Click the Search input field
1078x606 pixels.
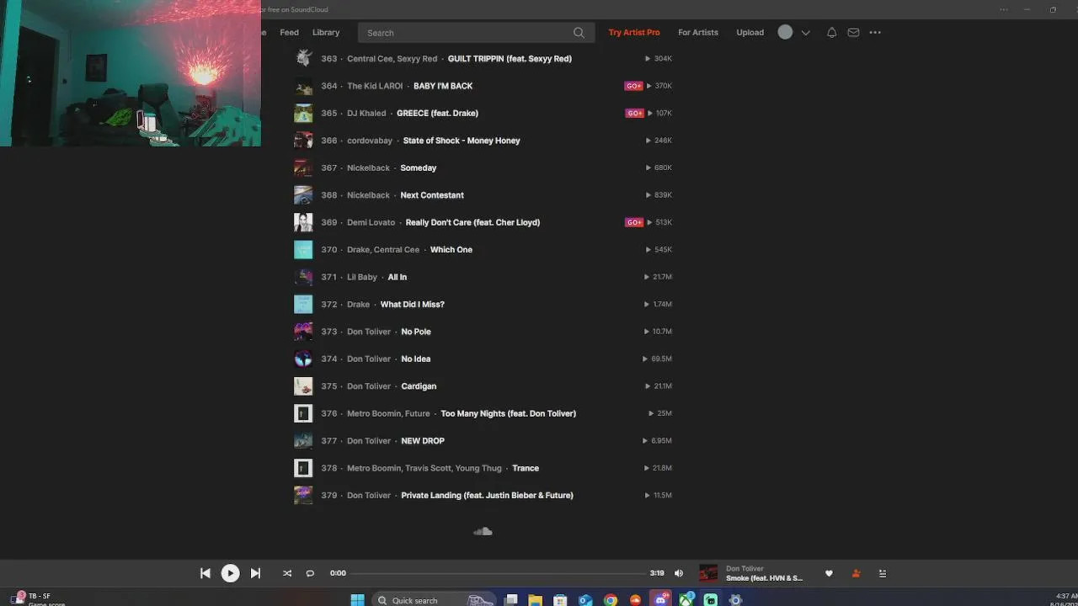click(x=476, y=33)
